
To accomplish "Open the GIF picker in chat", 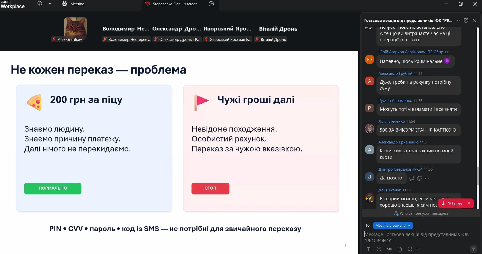I will [389, 249].
